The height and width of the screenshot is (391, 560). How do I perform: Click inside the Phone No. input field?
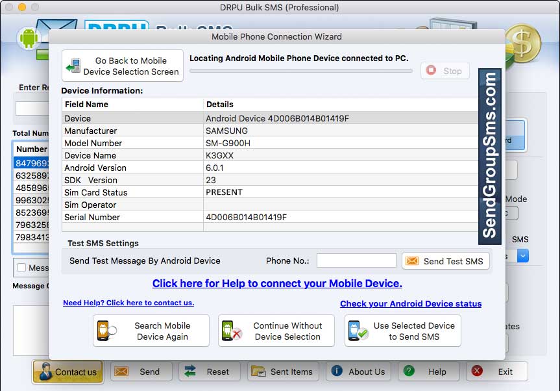(356, 260)
